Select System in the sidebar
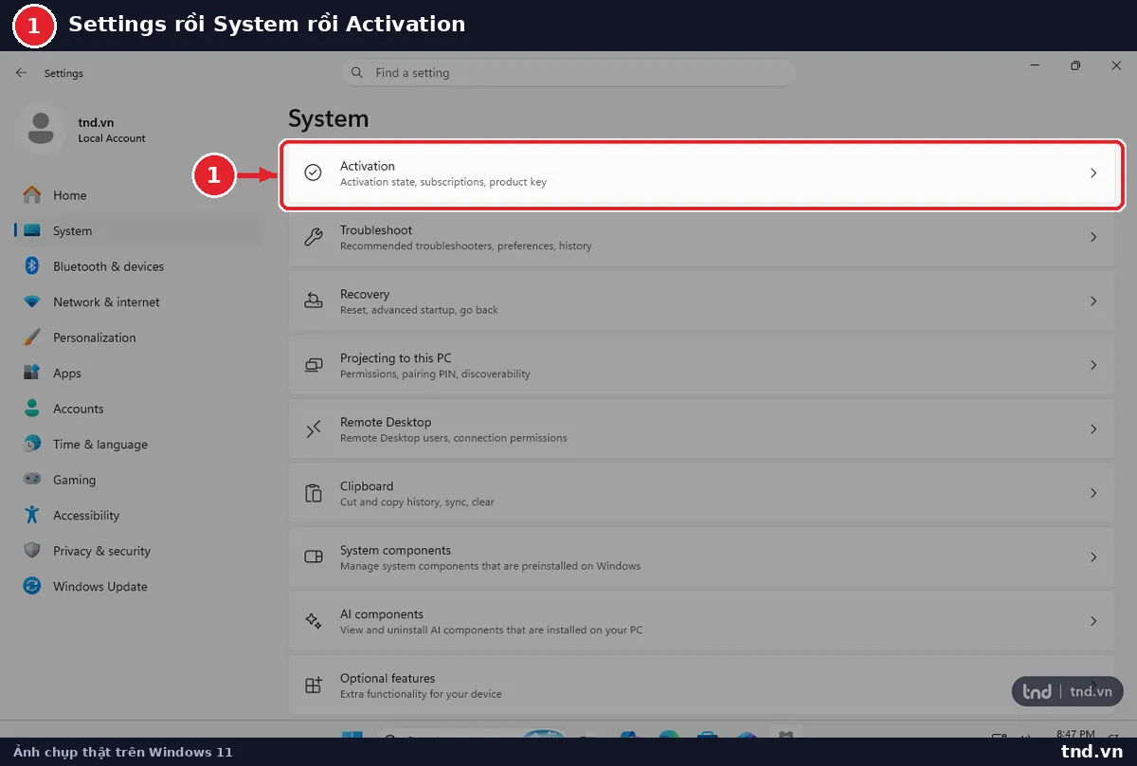 click(x=138, y=230)
